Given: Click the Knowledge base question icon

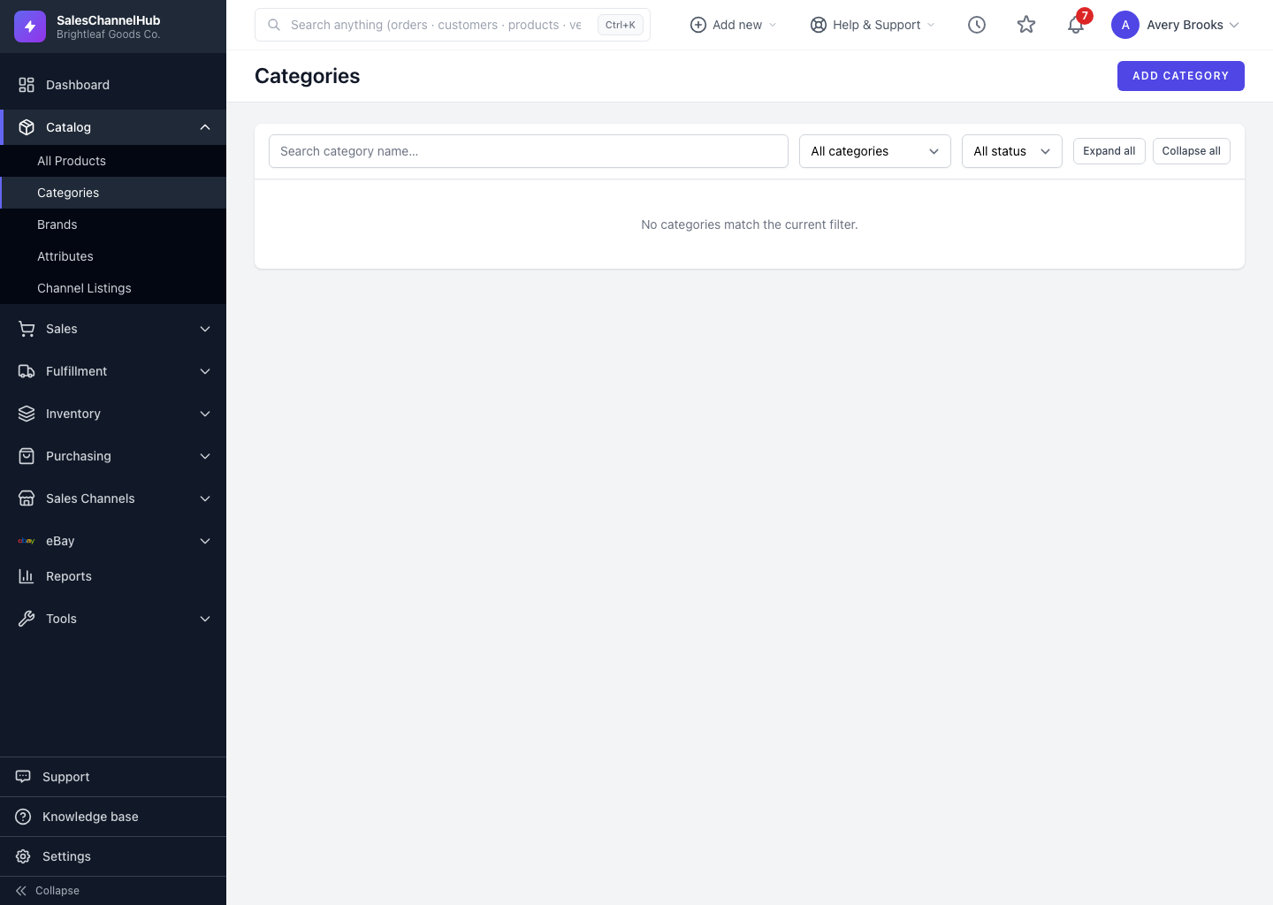Looking at the screenshot, I should point(23,817).
